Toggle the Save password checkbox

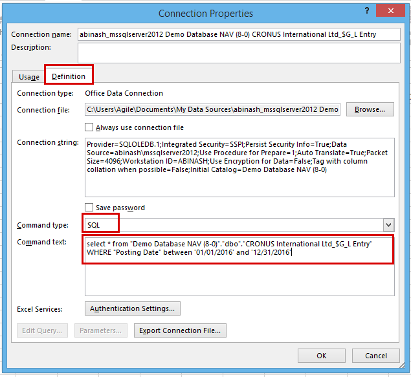pyautogui.click(x=89, y=208)
